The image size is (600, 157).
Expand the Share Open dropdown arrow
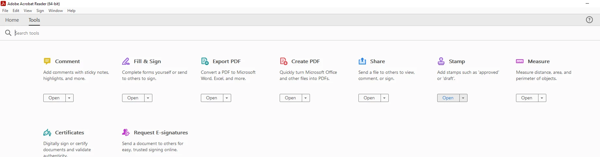[384, 98]
